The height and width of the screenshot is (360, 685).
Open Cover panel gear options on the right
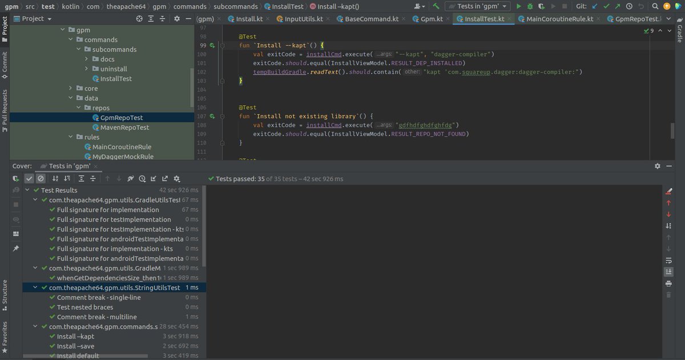[x=657, y=166]
